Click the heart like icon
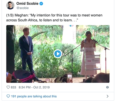115x101 pixels. click(8, 87)
